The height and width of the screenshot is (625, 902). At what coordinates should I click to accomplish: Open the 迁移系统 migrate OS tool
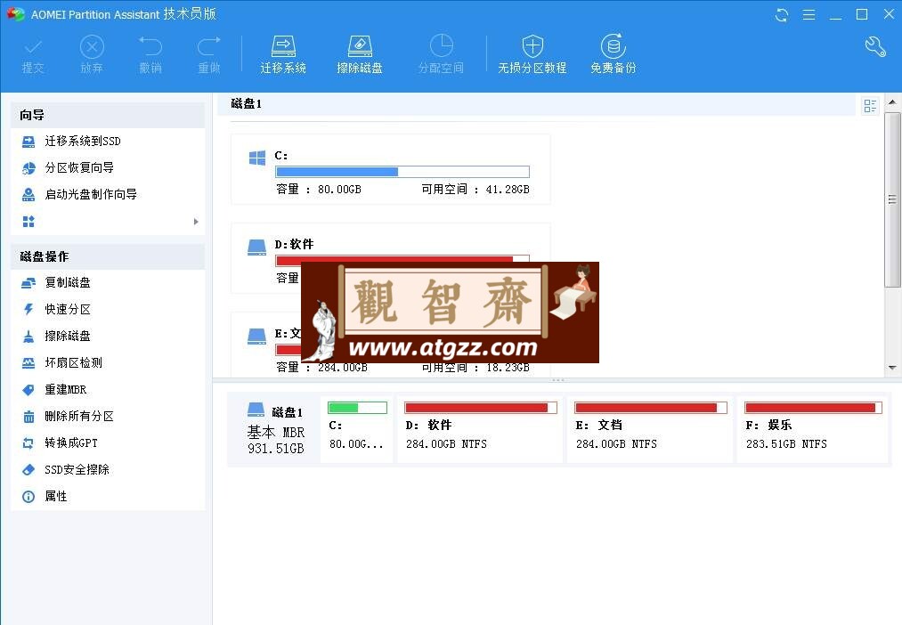pyautogui.click(x=283, y=55)
